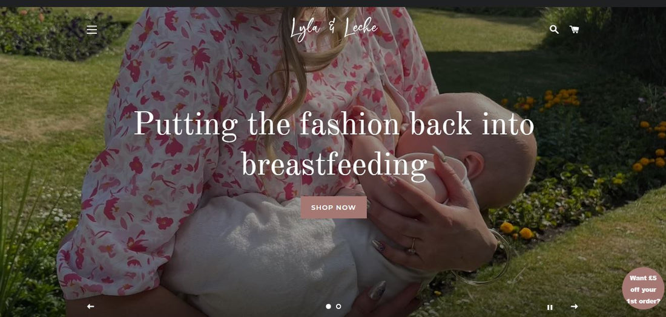666x317 pixels.
Task: Click the dark bar above the hero image
Action: click(333, 4)
